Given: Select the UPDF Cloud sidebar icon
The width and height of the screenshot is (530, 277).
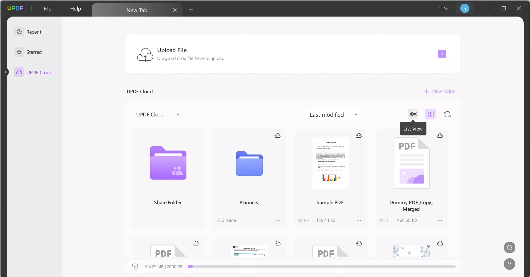Looking at the screenshot, I should [19, 72].
